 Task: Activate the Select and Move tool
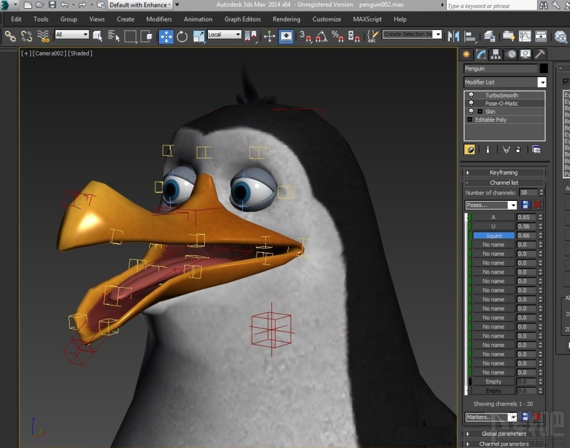[165, 36]
